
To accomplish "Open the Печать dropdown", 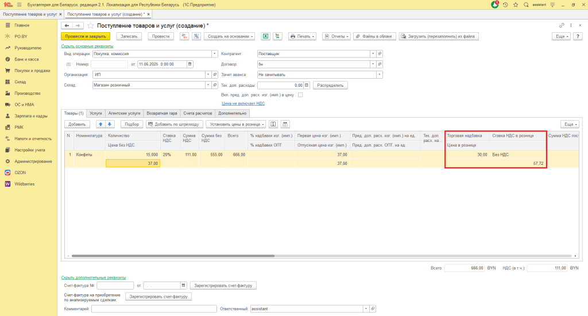I will [302, 36].
